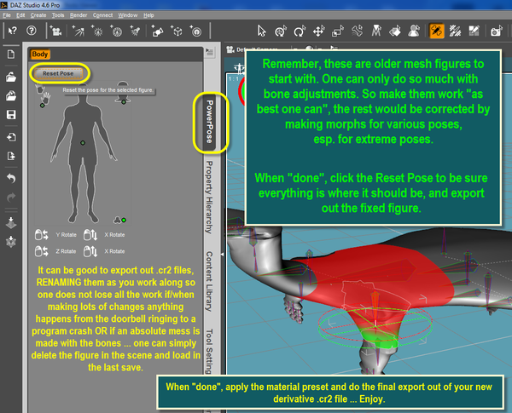This screenshot has width=512, height=413.
Task: Select the Body tab in PowerPose
Action: point(40,54)
